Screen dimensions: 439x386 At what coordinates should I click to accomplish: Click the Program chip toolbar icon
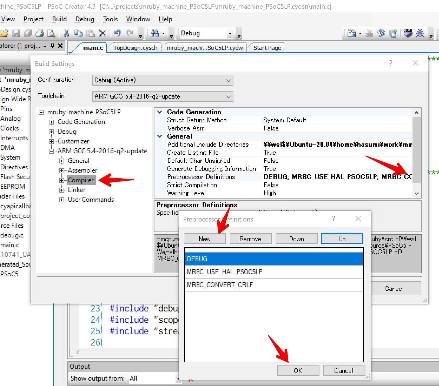408,33
